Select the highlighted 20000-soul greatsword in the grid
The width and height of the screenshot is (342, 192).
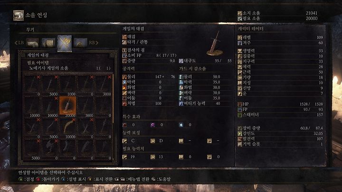67,107
